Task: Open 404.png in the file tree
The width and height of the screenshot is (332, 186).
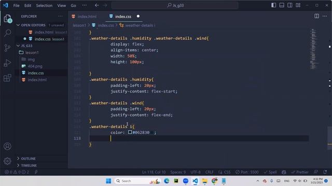Action: coord(35,66)
